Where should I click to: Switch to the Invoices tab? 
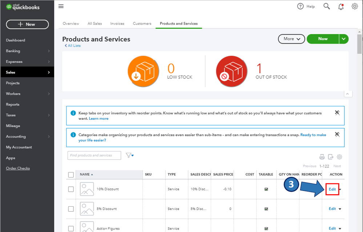117,24
